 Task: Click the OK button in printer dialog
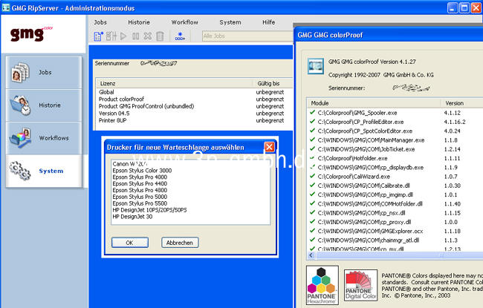[129, 243]
